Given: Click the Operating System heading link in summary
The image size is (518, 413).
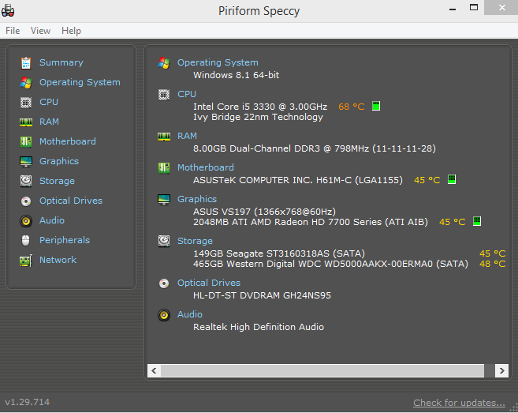Looking at the screenshot, I should pos(218,62).
